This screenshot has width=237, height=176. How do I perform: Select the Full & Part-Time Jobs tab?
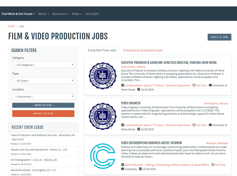pos(102,50)
